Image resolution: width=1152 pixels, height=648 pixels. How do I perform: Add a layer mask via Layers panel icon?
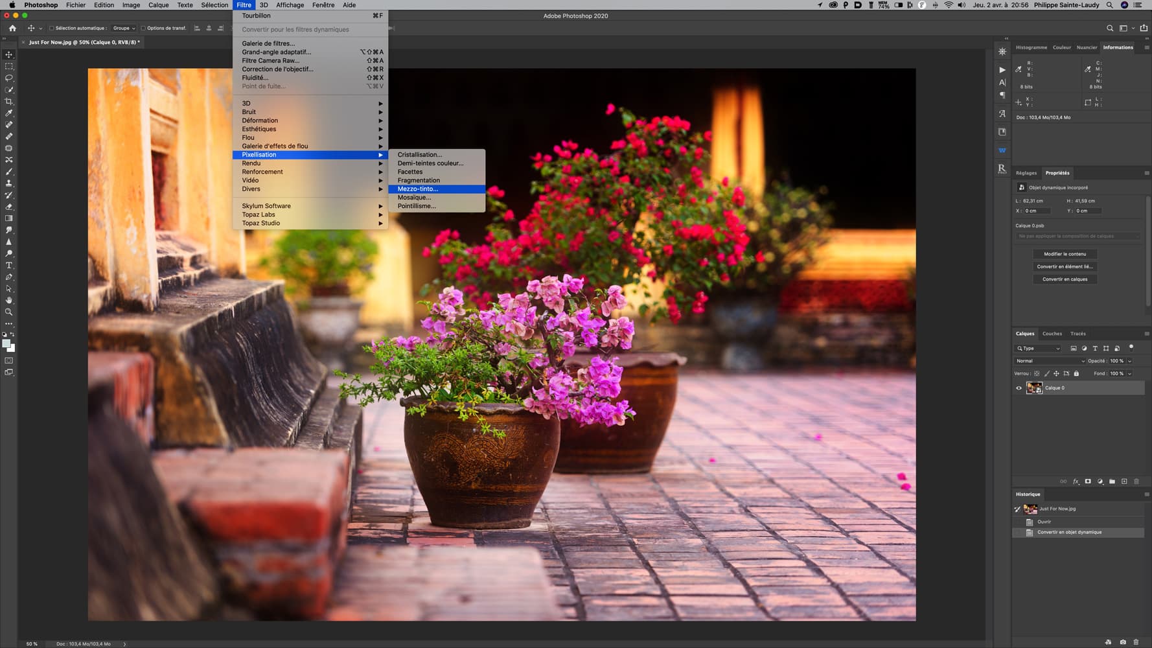point(1088,481)
